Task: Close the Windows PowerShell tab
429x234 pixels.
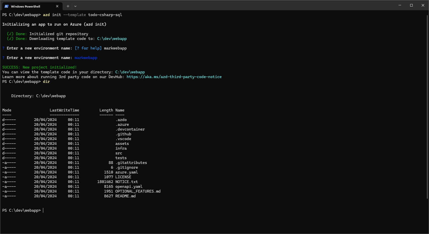Action: 57,6
